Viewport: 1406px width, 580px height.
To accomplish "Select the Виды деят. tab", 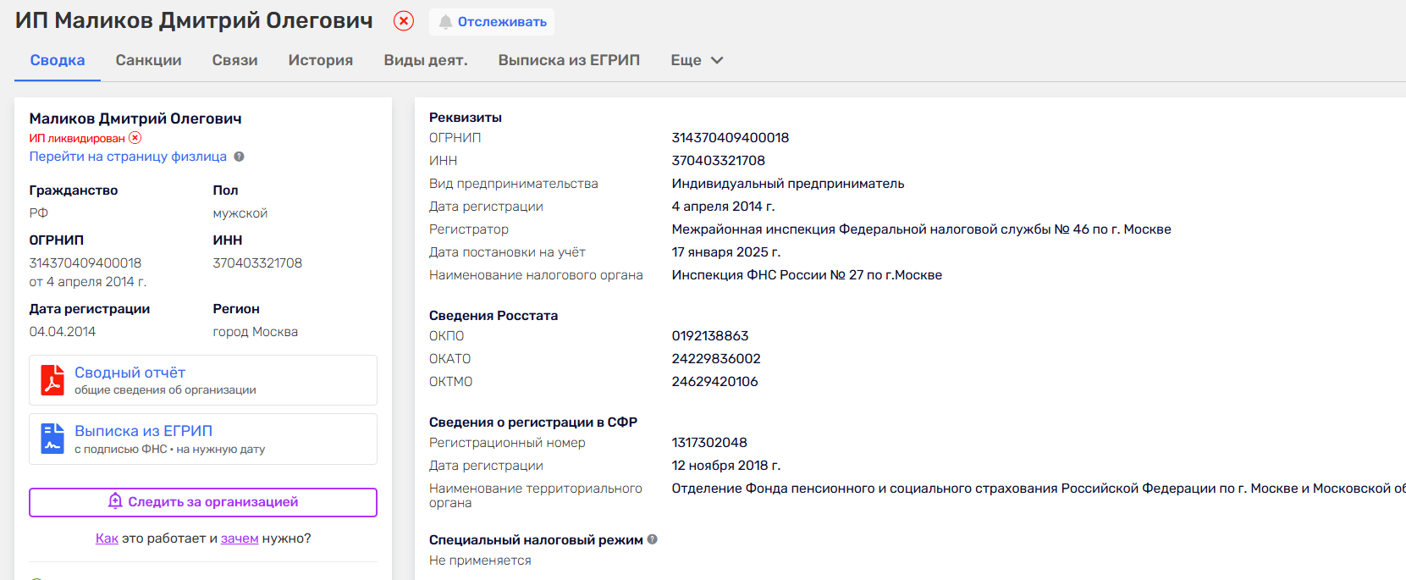I will [426, 60].
